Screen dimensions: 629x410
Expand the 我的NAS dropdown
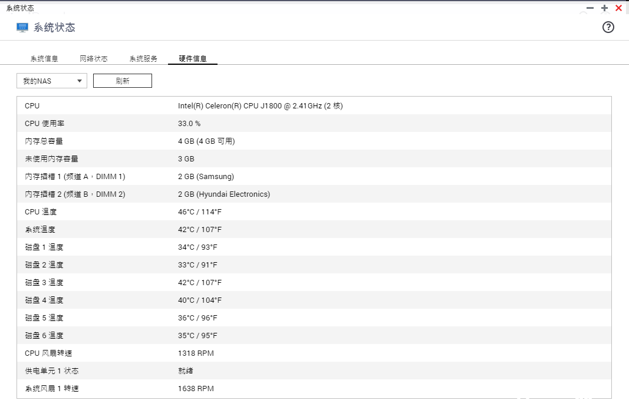[52, 81]
